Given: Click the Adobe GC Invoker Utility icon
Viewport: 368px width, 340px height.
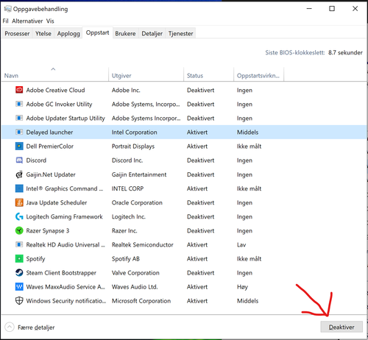Looking at the screenshot, I should point(19,104).
